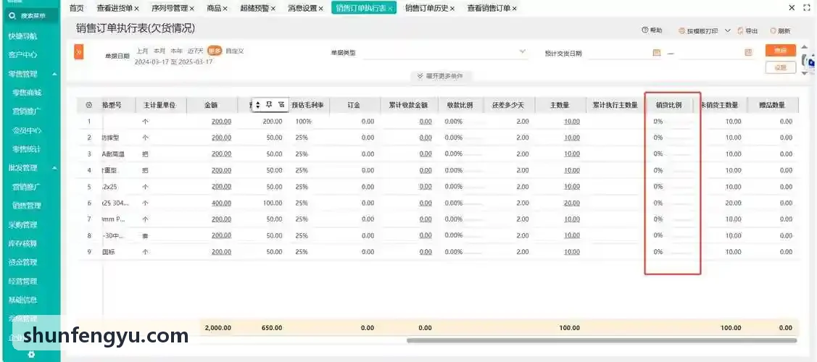The image size is (817, 362).
Task: Open 销售管理 in sidebar
Action: (x=27, y=206)
